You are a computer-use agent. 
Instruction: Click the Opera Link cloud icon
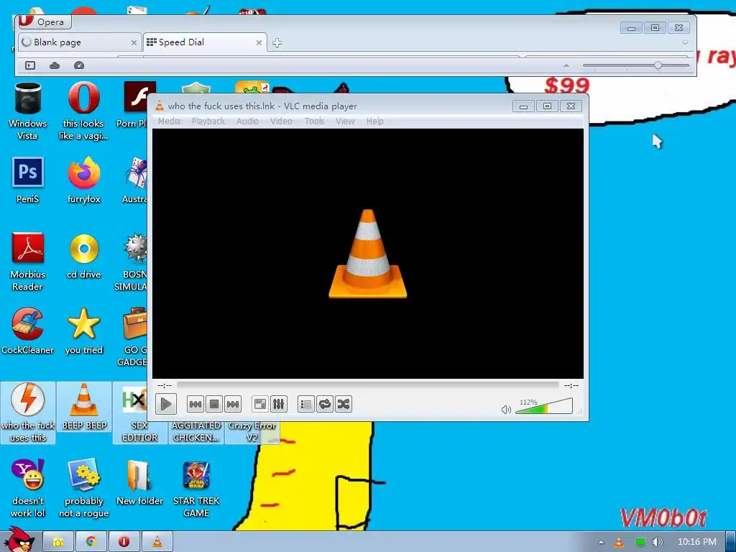(x=55, y=65)
